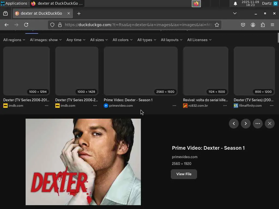
Task: Expand the Any time filter
Action: click(76, 40)
